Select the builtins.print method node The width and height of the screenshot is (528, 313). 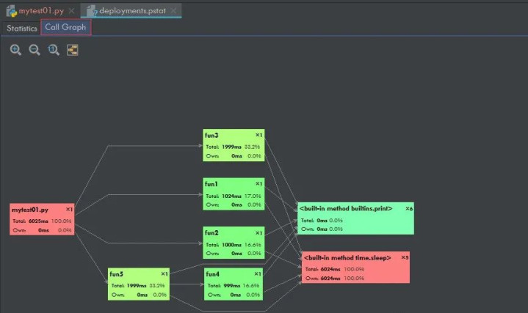355,218
